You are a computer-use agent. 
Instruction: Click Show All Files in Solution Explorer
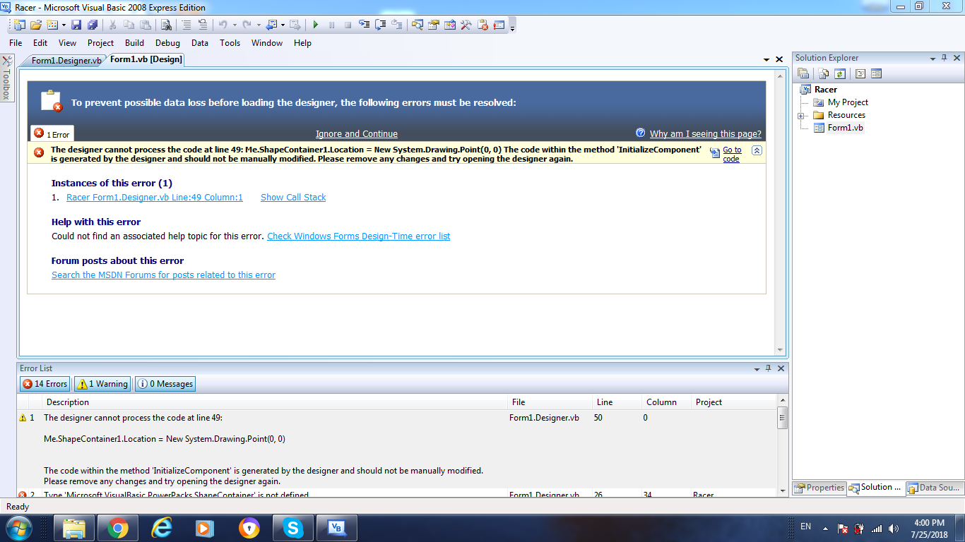point(824,73)
